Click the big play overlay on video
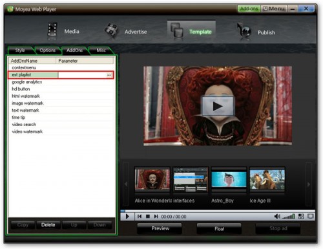 click(218, 106)
